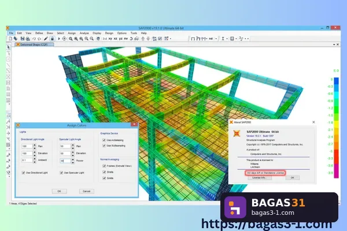This screenshot has width=347, height=231.
Task: Click the Save model floppy icon
Action: coord(23,39)
